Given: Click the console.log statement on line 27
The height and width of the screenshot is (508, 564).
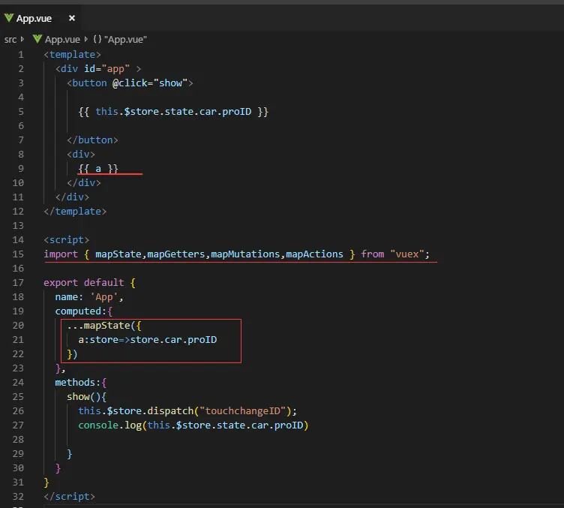Looking at the screenshot, I should click(193, 425).
